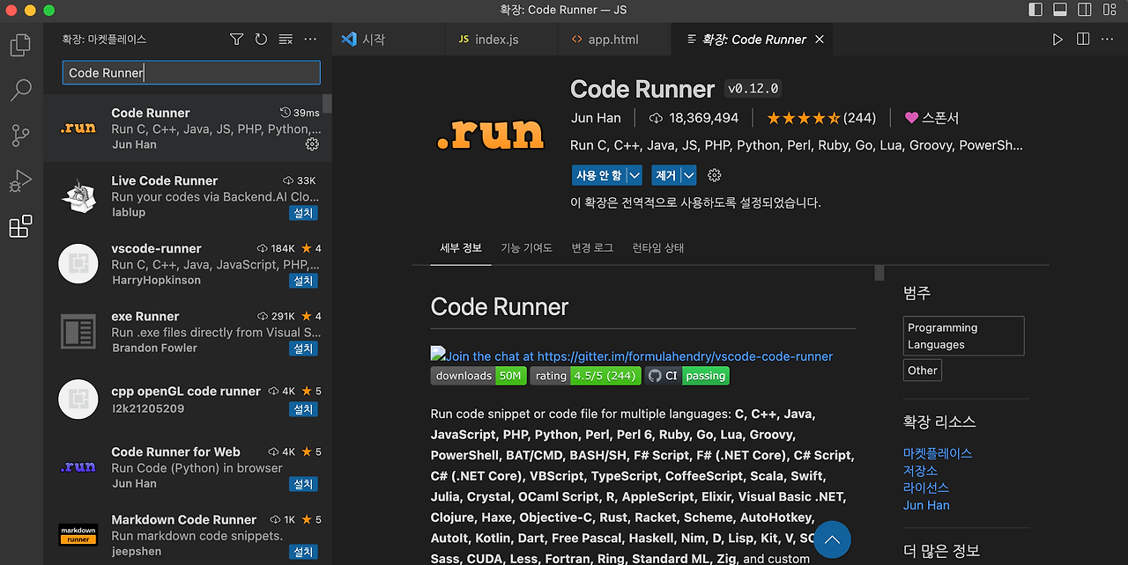
Task: Clear extension search results icon
Action: pyautogui.click(x=286, y=40)
